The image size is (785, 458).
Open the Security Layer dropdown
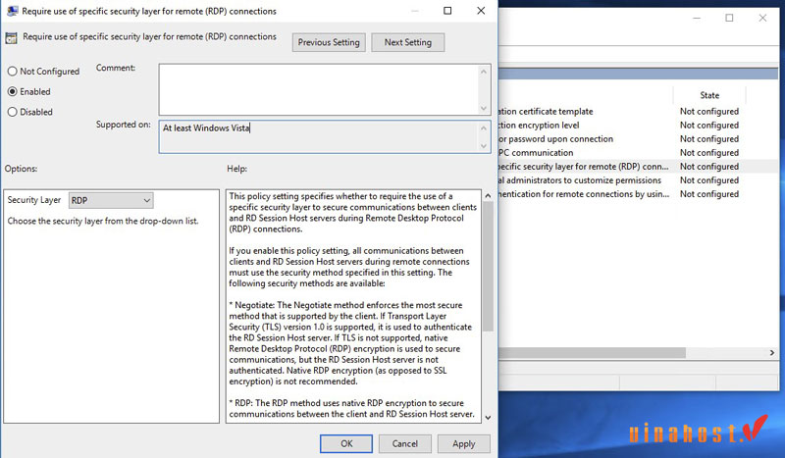[111, 200]
